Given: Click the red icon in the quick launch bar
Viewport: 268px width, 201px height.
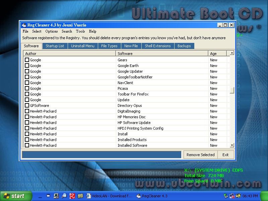Looking at the screenshot, I should 72,196.
